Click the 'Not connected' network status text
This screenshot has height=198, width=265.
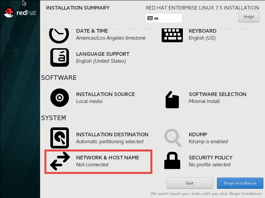coord(92,165)
